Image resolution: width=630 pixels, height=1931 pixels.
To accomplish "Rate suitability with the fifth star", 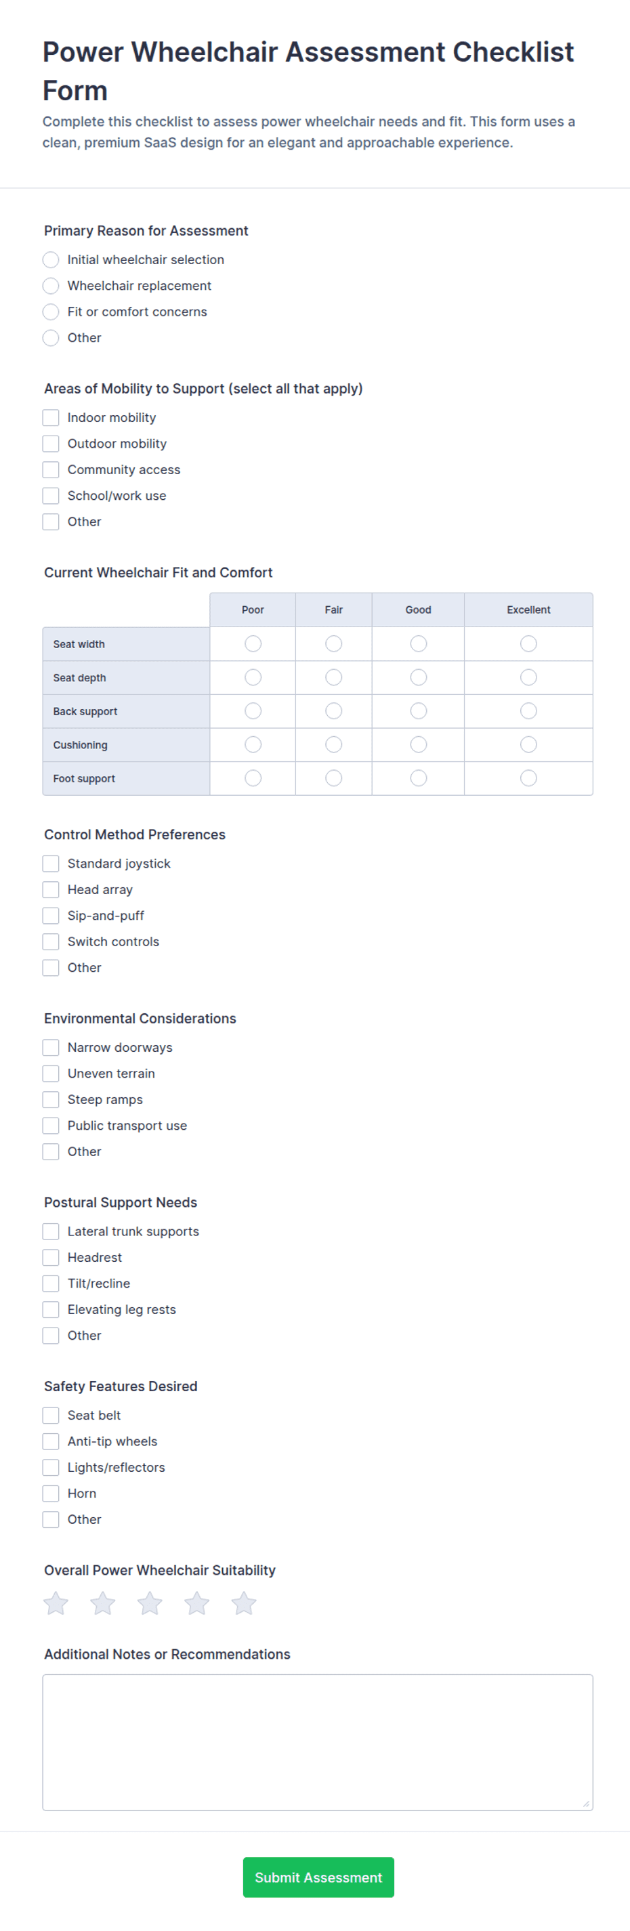I will pyautogui.click(x=244, y=1603).
